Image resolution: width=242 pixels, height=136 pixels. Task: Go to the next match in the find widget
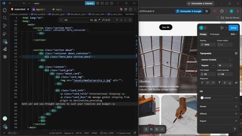(x=121, y=20)
